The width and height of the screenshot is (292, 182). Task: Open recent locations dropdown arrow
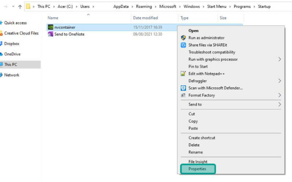13,7
